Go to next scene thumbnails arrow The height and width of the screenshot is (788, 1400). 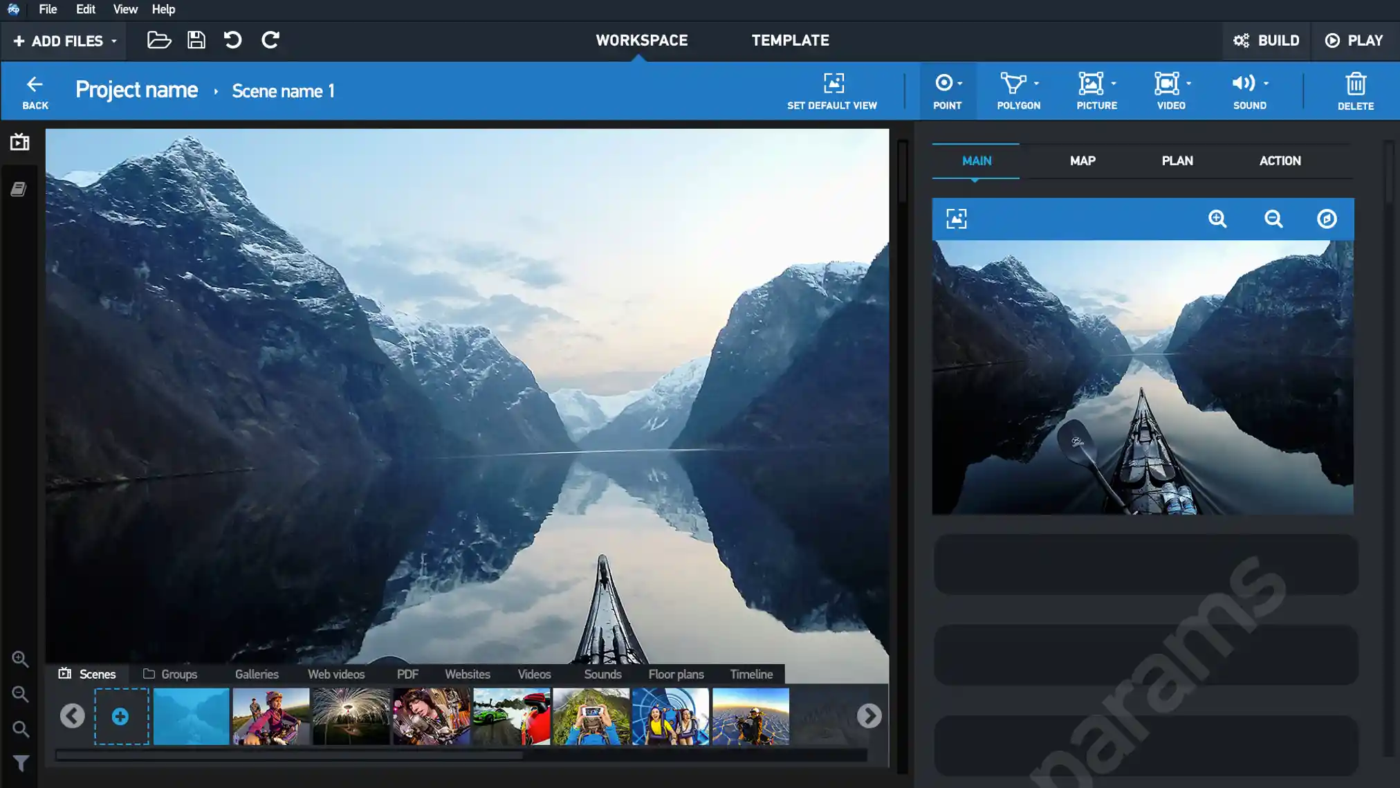coord(869,715)
